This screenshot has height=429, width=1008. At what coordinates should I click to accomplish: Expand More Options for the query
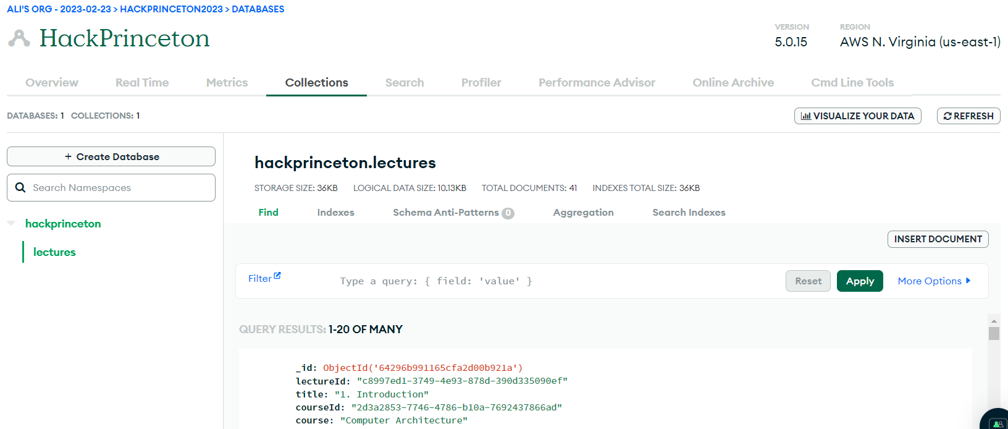pos(934,281)
